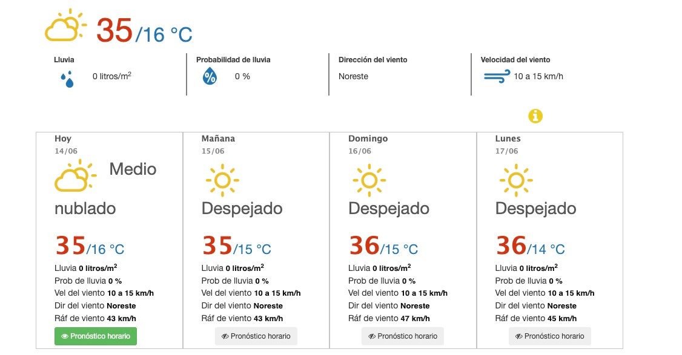Click the raindrops icon under Lluvia
Image resolution: width=682 pixels, height=355 pixels.
[x=67, y=79]
